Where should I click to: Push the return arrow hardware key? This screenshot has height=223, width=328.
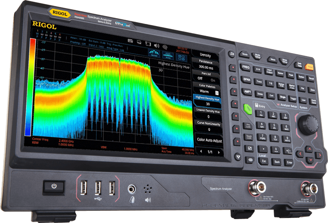tap(231, 54)
